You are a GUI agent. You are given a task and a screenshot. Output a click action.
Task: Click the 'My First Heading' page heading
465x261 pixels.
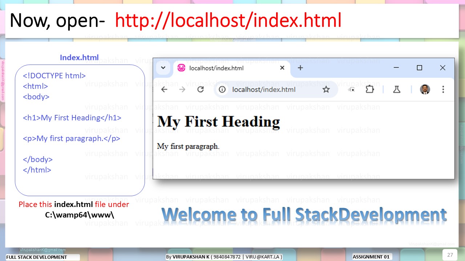tap(219, 121)
